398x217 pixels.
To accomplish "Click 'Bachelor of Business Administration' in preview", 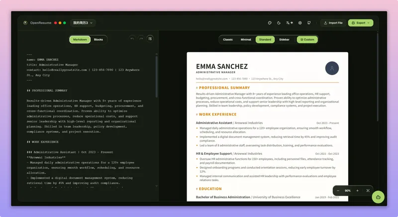I will tap(223, 197).
